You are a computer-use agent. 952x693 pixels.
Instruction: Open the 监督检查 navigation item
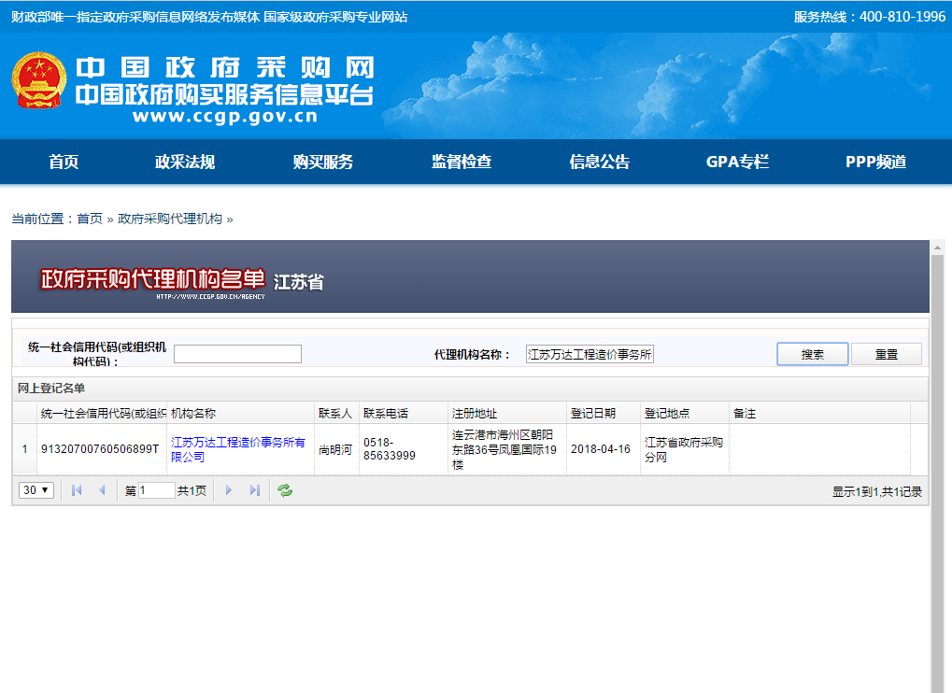point(462,162)
